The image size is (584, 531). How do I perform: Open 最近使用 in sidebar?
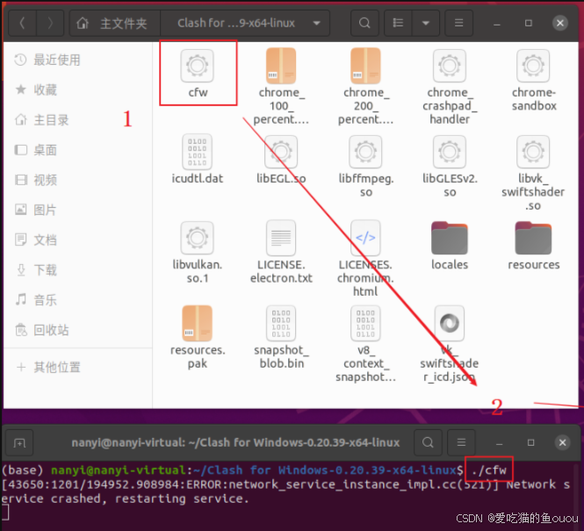[77, 60]
